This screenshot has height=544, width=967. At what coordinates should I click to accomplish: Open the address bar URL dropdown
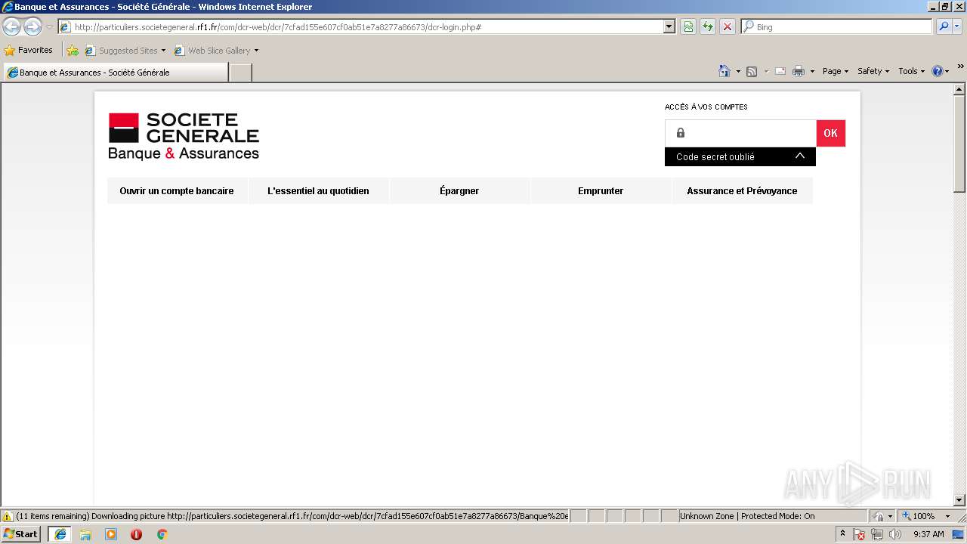tap(669, 27)
